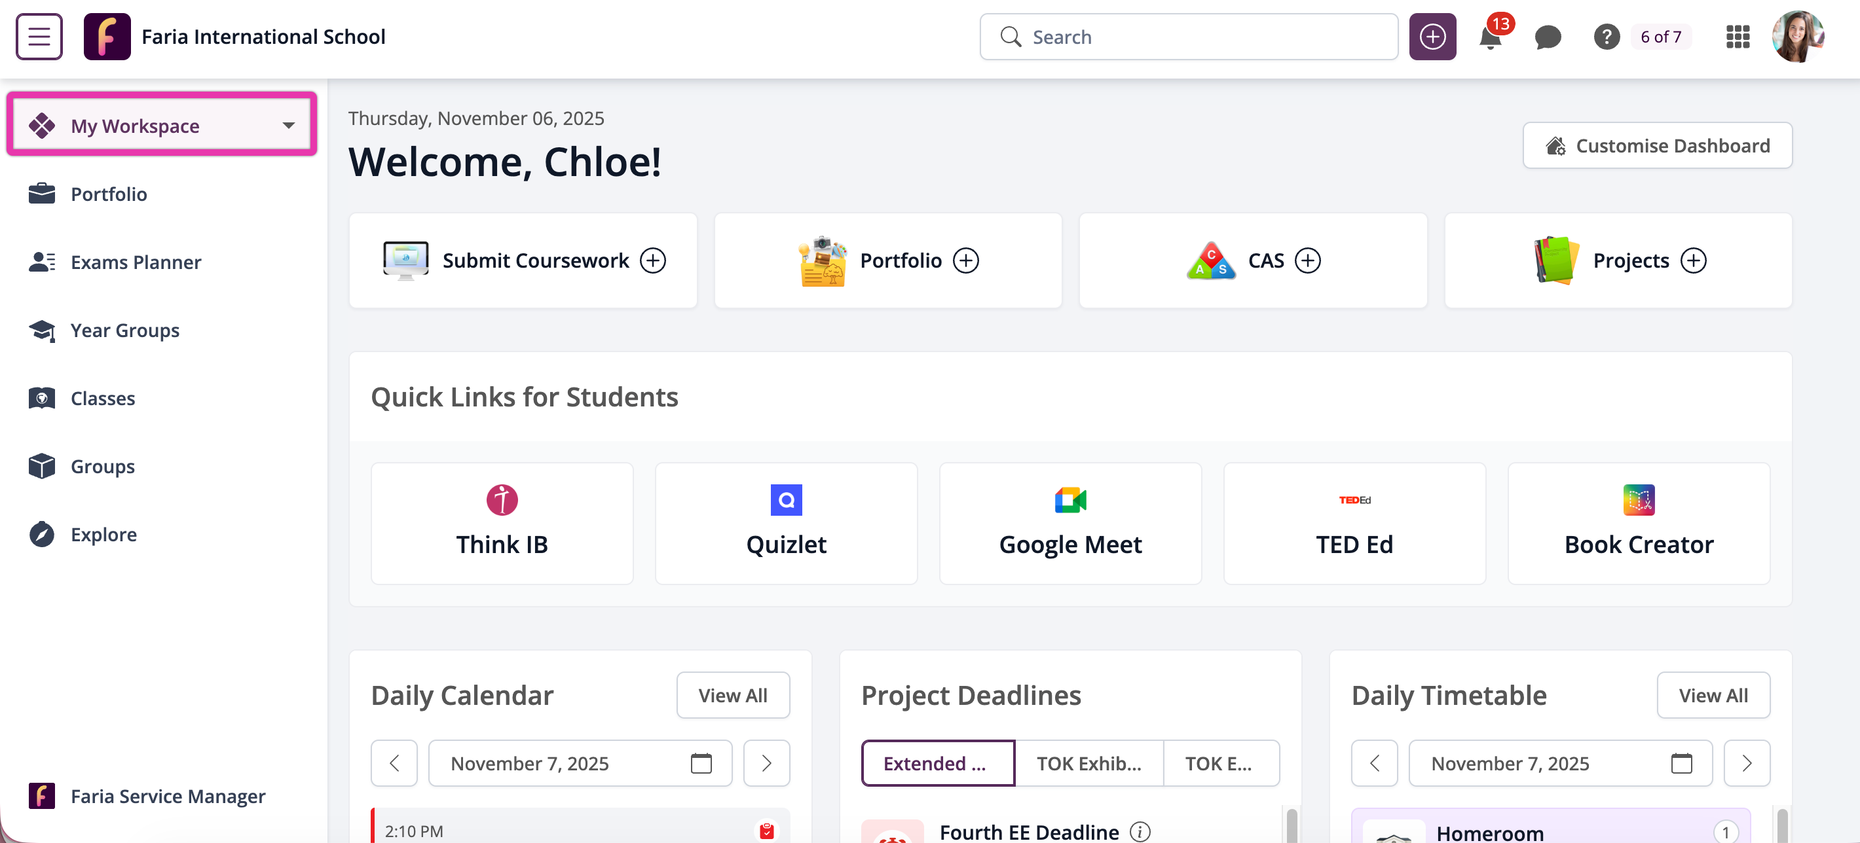
Task: Open the Quizlet quick link
Action: coord(786,523)
